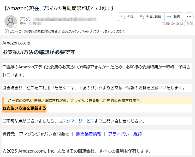Click the blue info icon in the message bar
The image size is (195, 157).
(x=7, y=31)
